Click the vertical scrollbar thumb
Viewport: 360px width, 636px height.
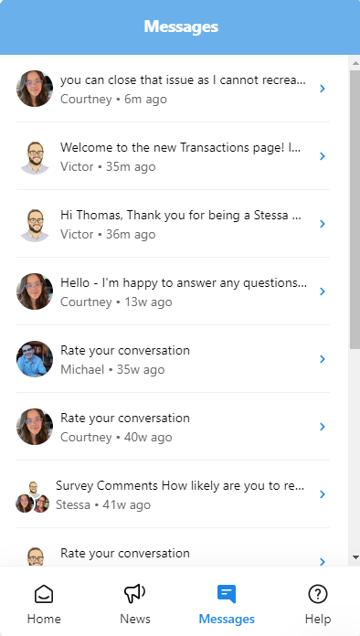[x=355, y=209]
